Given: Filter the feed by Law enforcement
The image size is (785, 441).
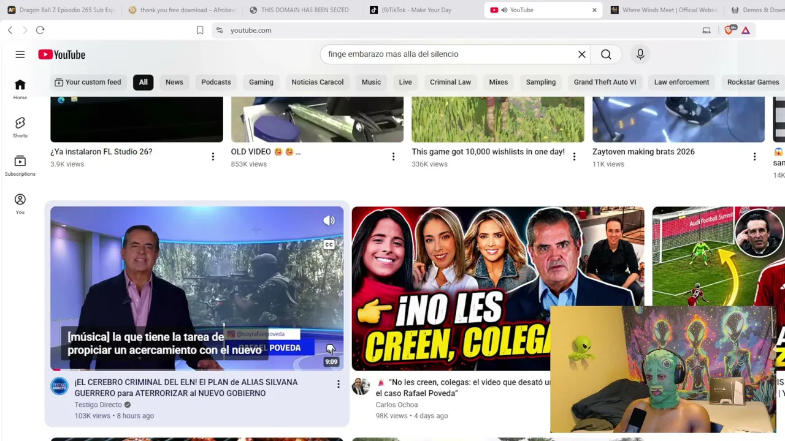Looking at the screenshot, I should (x=681, y=82).
